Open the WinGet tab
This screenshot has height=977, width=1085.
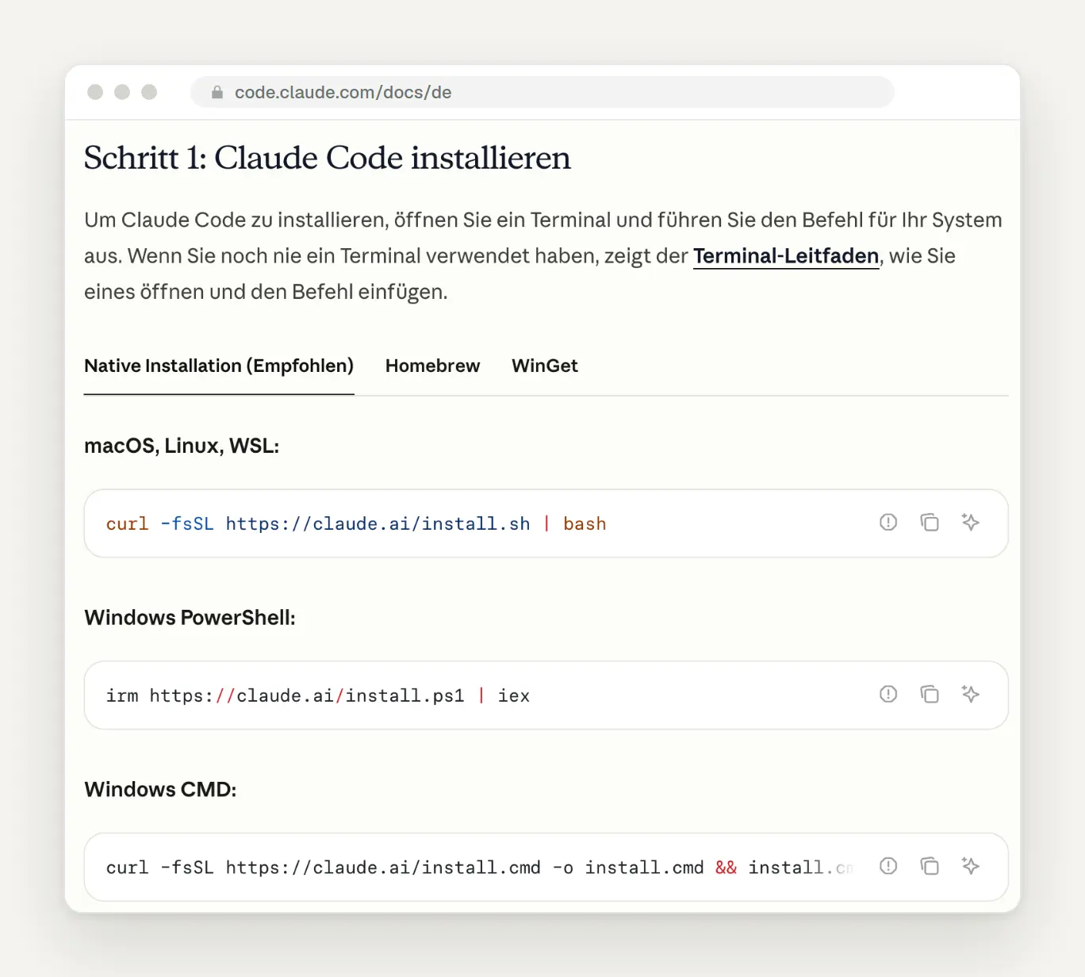[545, 366]
